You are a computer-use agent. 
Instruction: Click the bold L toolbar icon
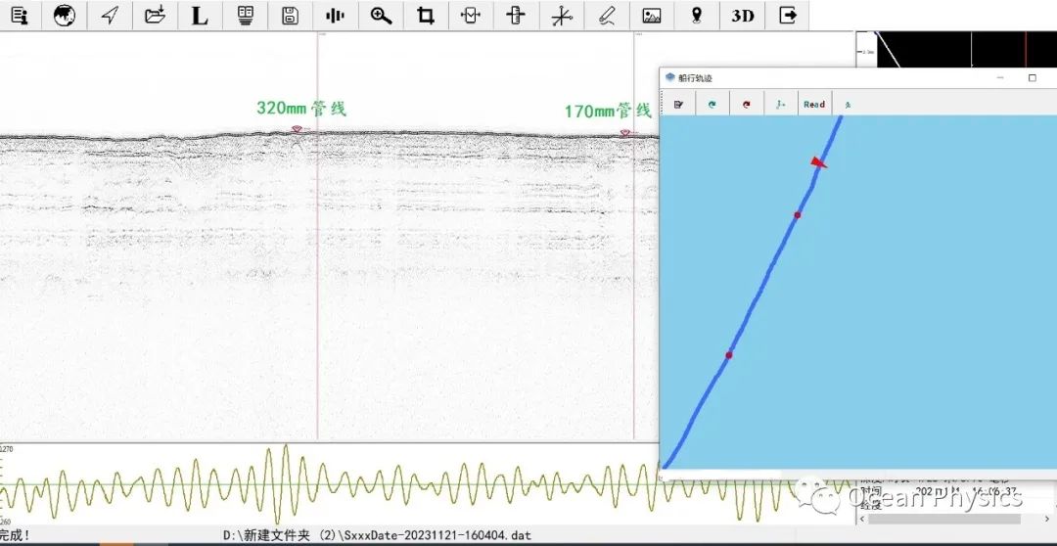(200, 16)
